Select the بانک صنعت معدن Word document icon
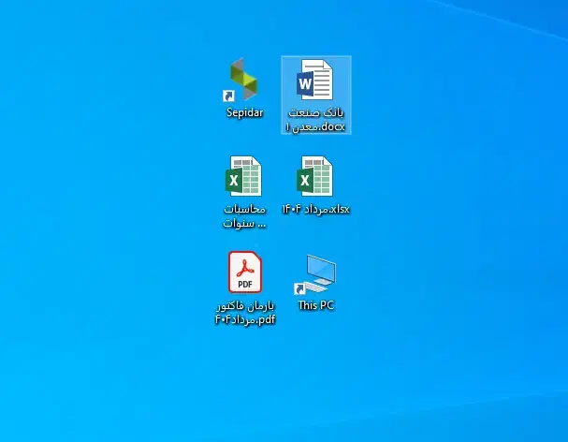568x442 pixels. (x=314, y=80)
